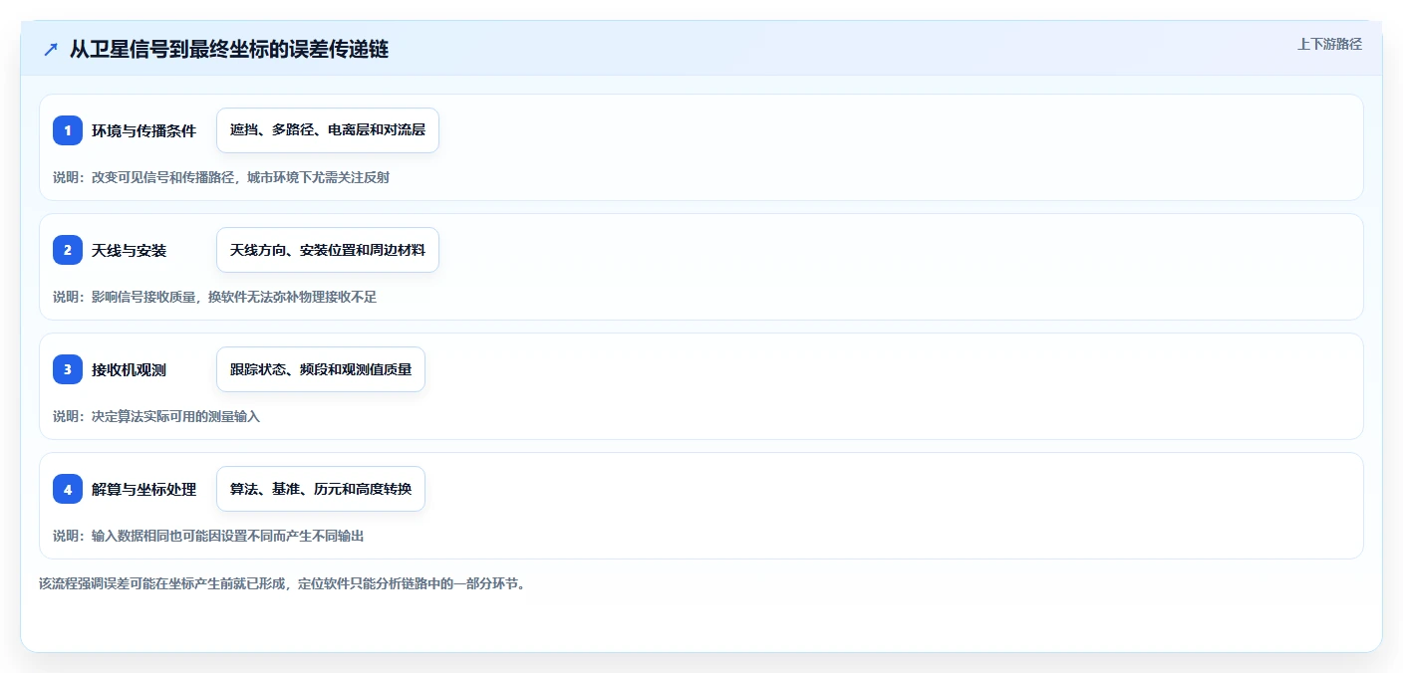
Task: Select the 解算与坐标处理 step title
Action: pyautogui.click(x=143, y=489)
